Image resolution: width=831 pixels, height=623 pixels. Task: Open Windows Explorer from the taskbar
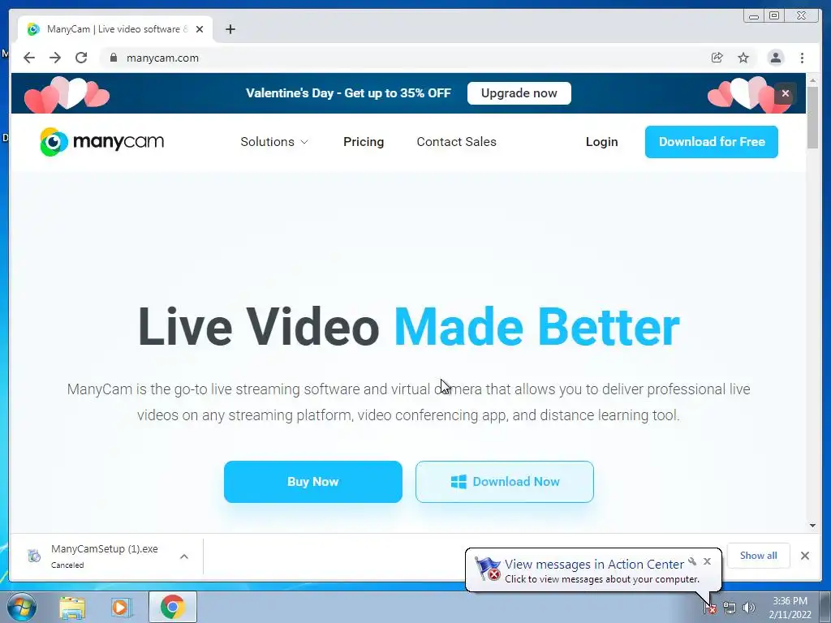pos(72,607)
